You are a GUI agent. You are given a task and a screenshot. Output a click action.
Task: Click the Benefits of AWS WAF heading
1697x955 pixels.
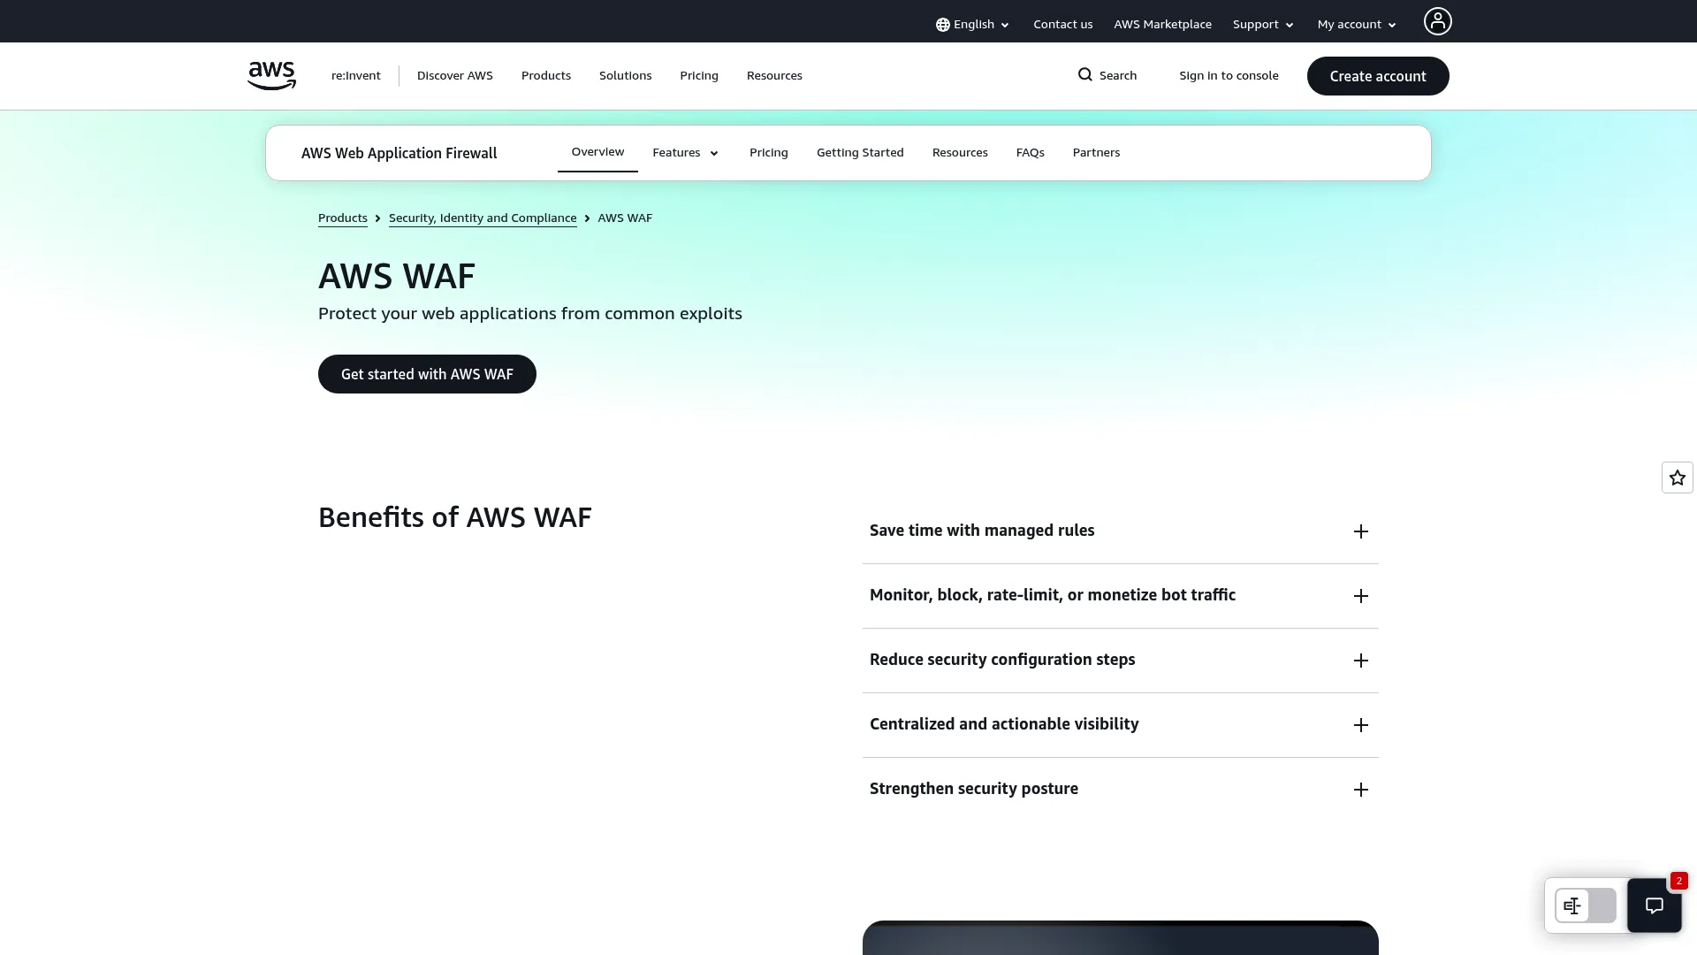tap(455, 517)
